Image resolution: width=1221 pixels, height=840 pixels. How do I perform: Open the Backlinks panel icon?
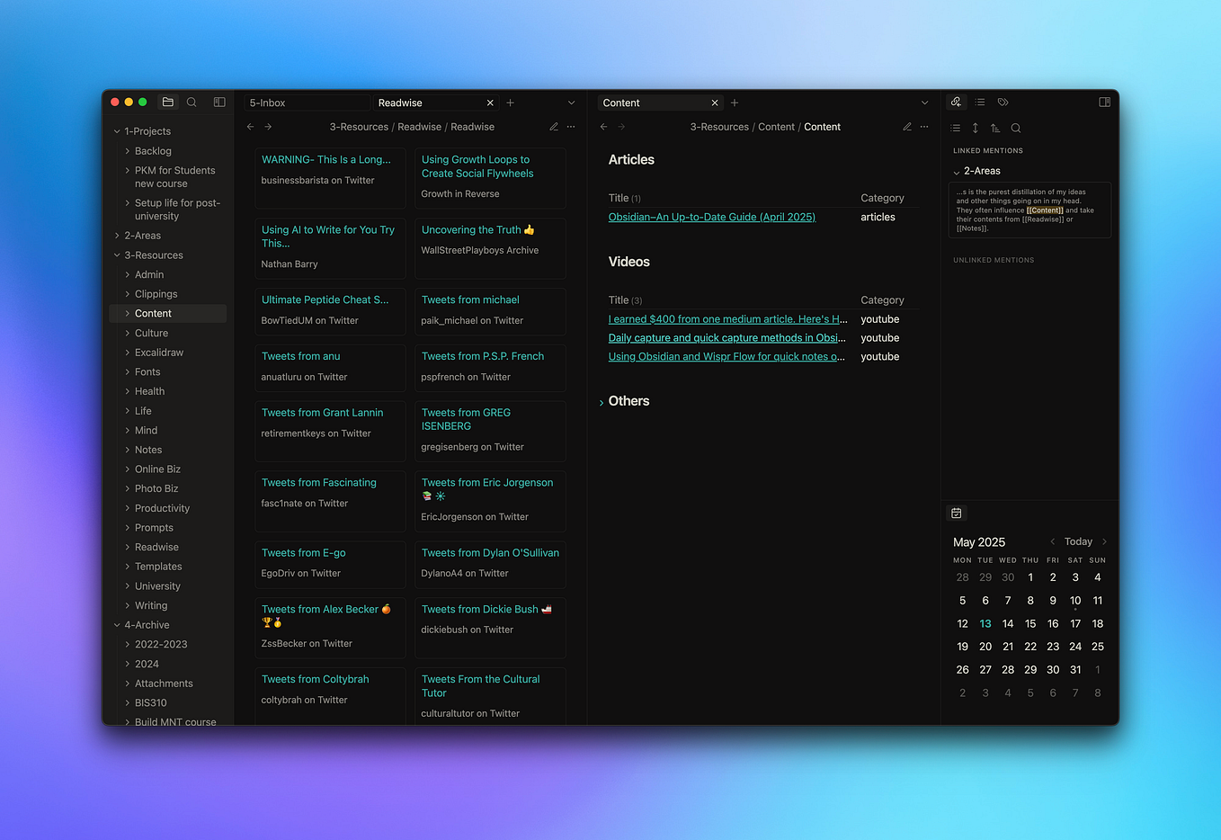(x=956, y=102)
